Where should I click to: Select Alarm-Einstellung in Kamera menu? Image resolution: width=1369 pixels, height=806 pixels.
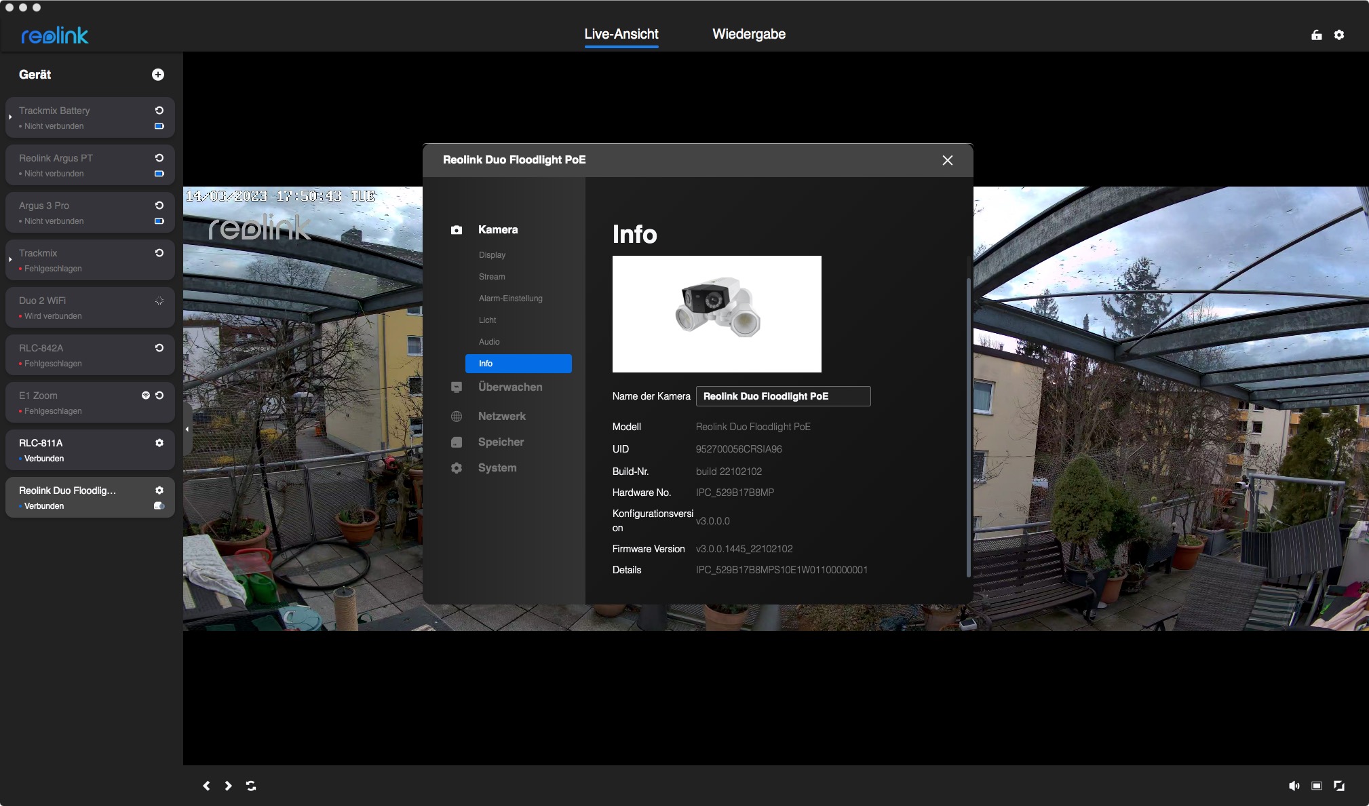[x=510, y=299]
